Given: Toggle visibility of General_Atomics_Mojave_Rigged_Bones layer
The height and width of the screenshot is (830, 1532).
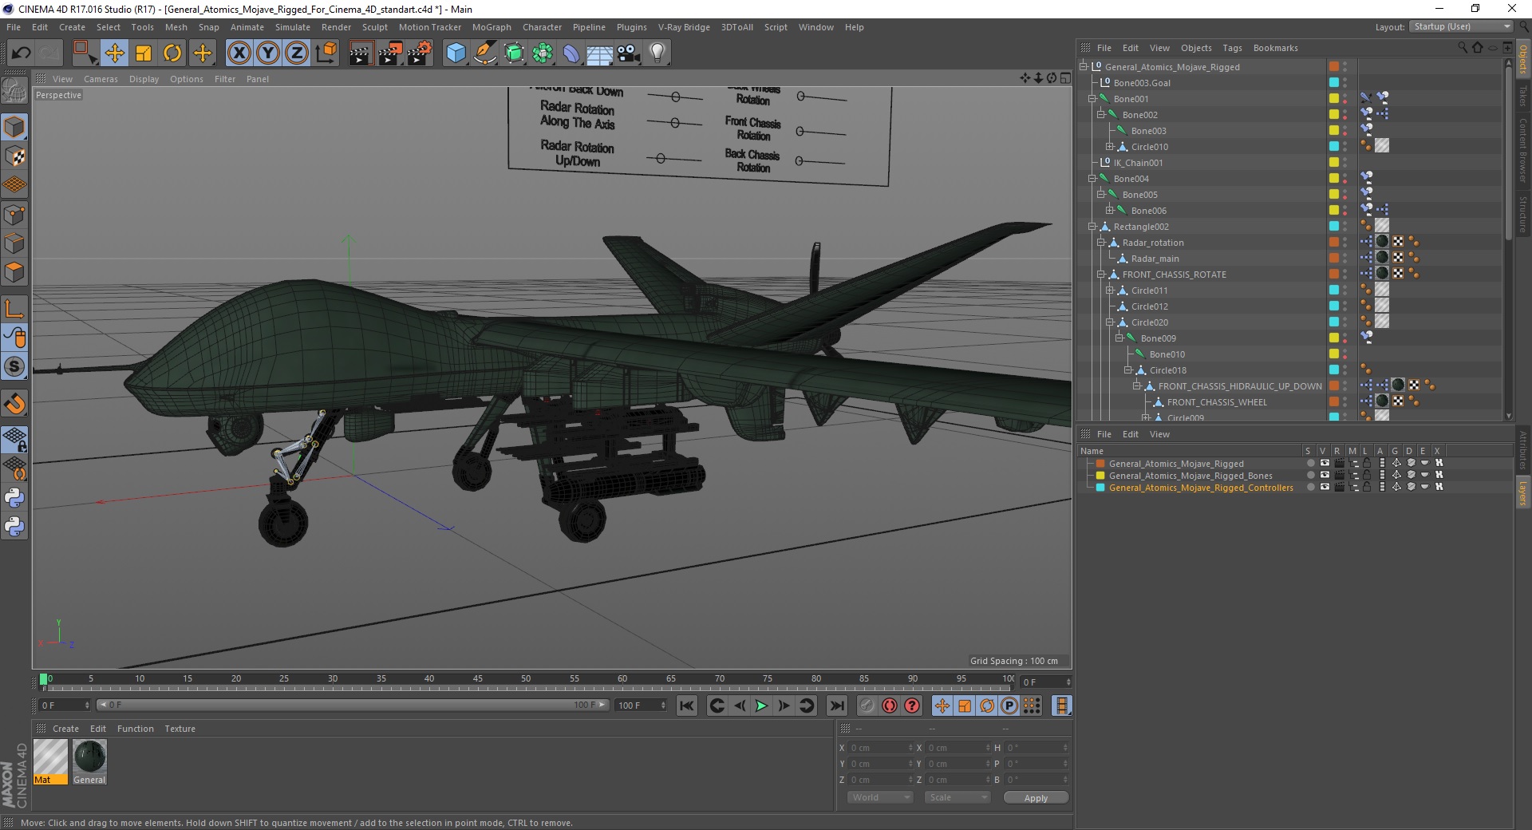Looking at the screenshot, I should pos(1325,476).
